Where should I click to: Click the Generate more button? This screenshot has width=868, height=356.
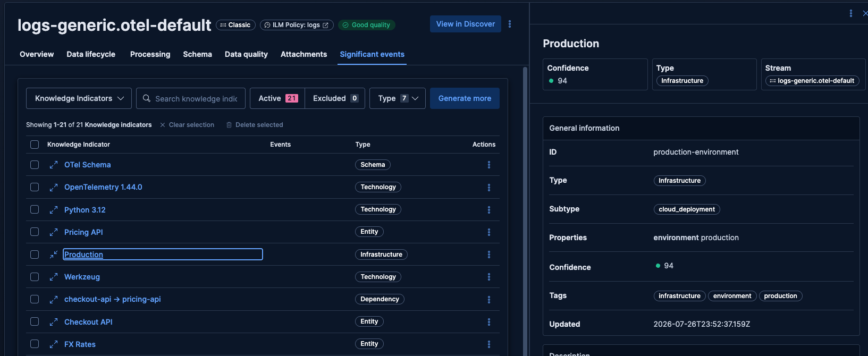465,98
